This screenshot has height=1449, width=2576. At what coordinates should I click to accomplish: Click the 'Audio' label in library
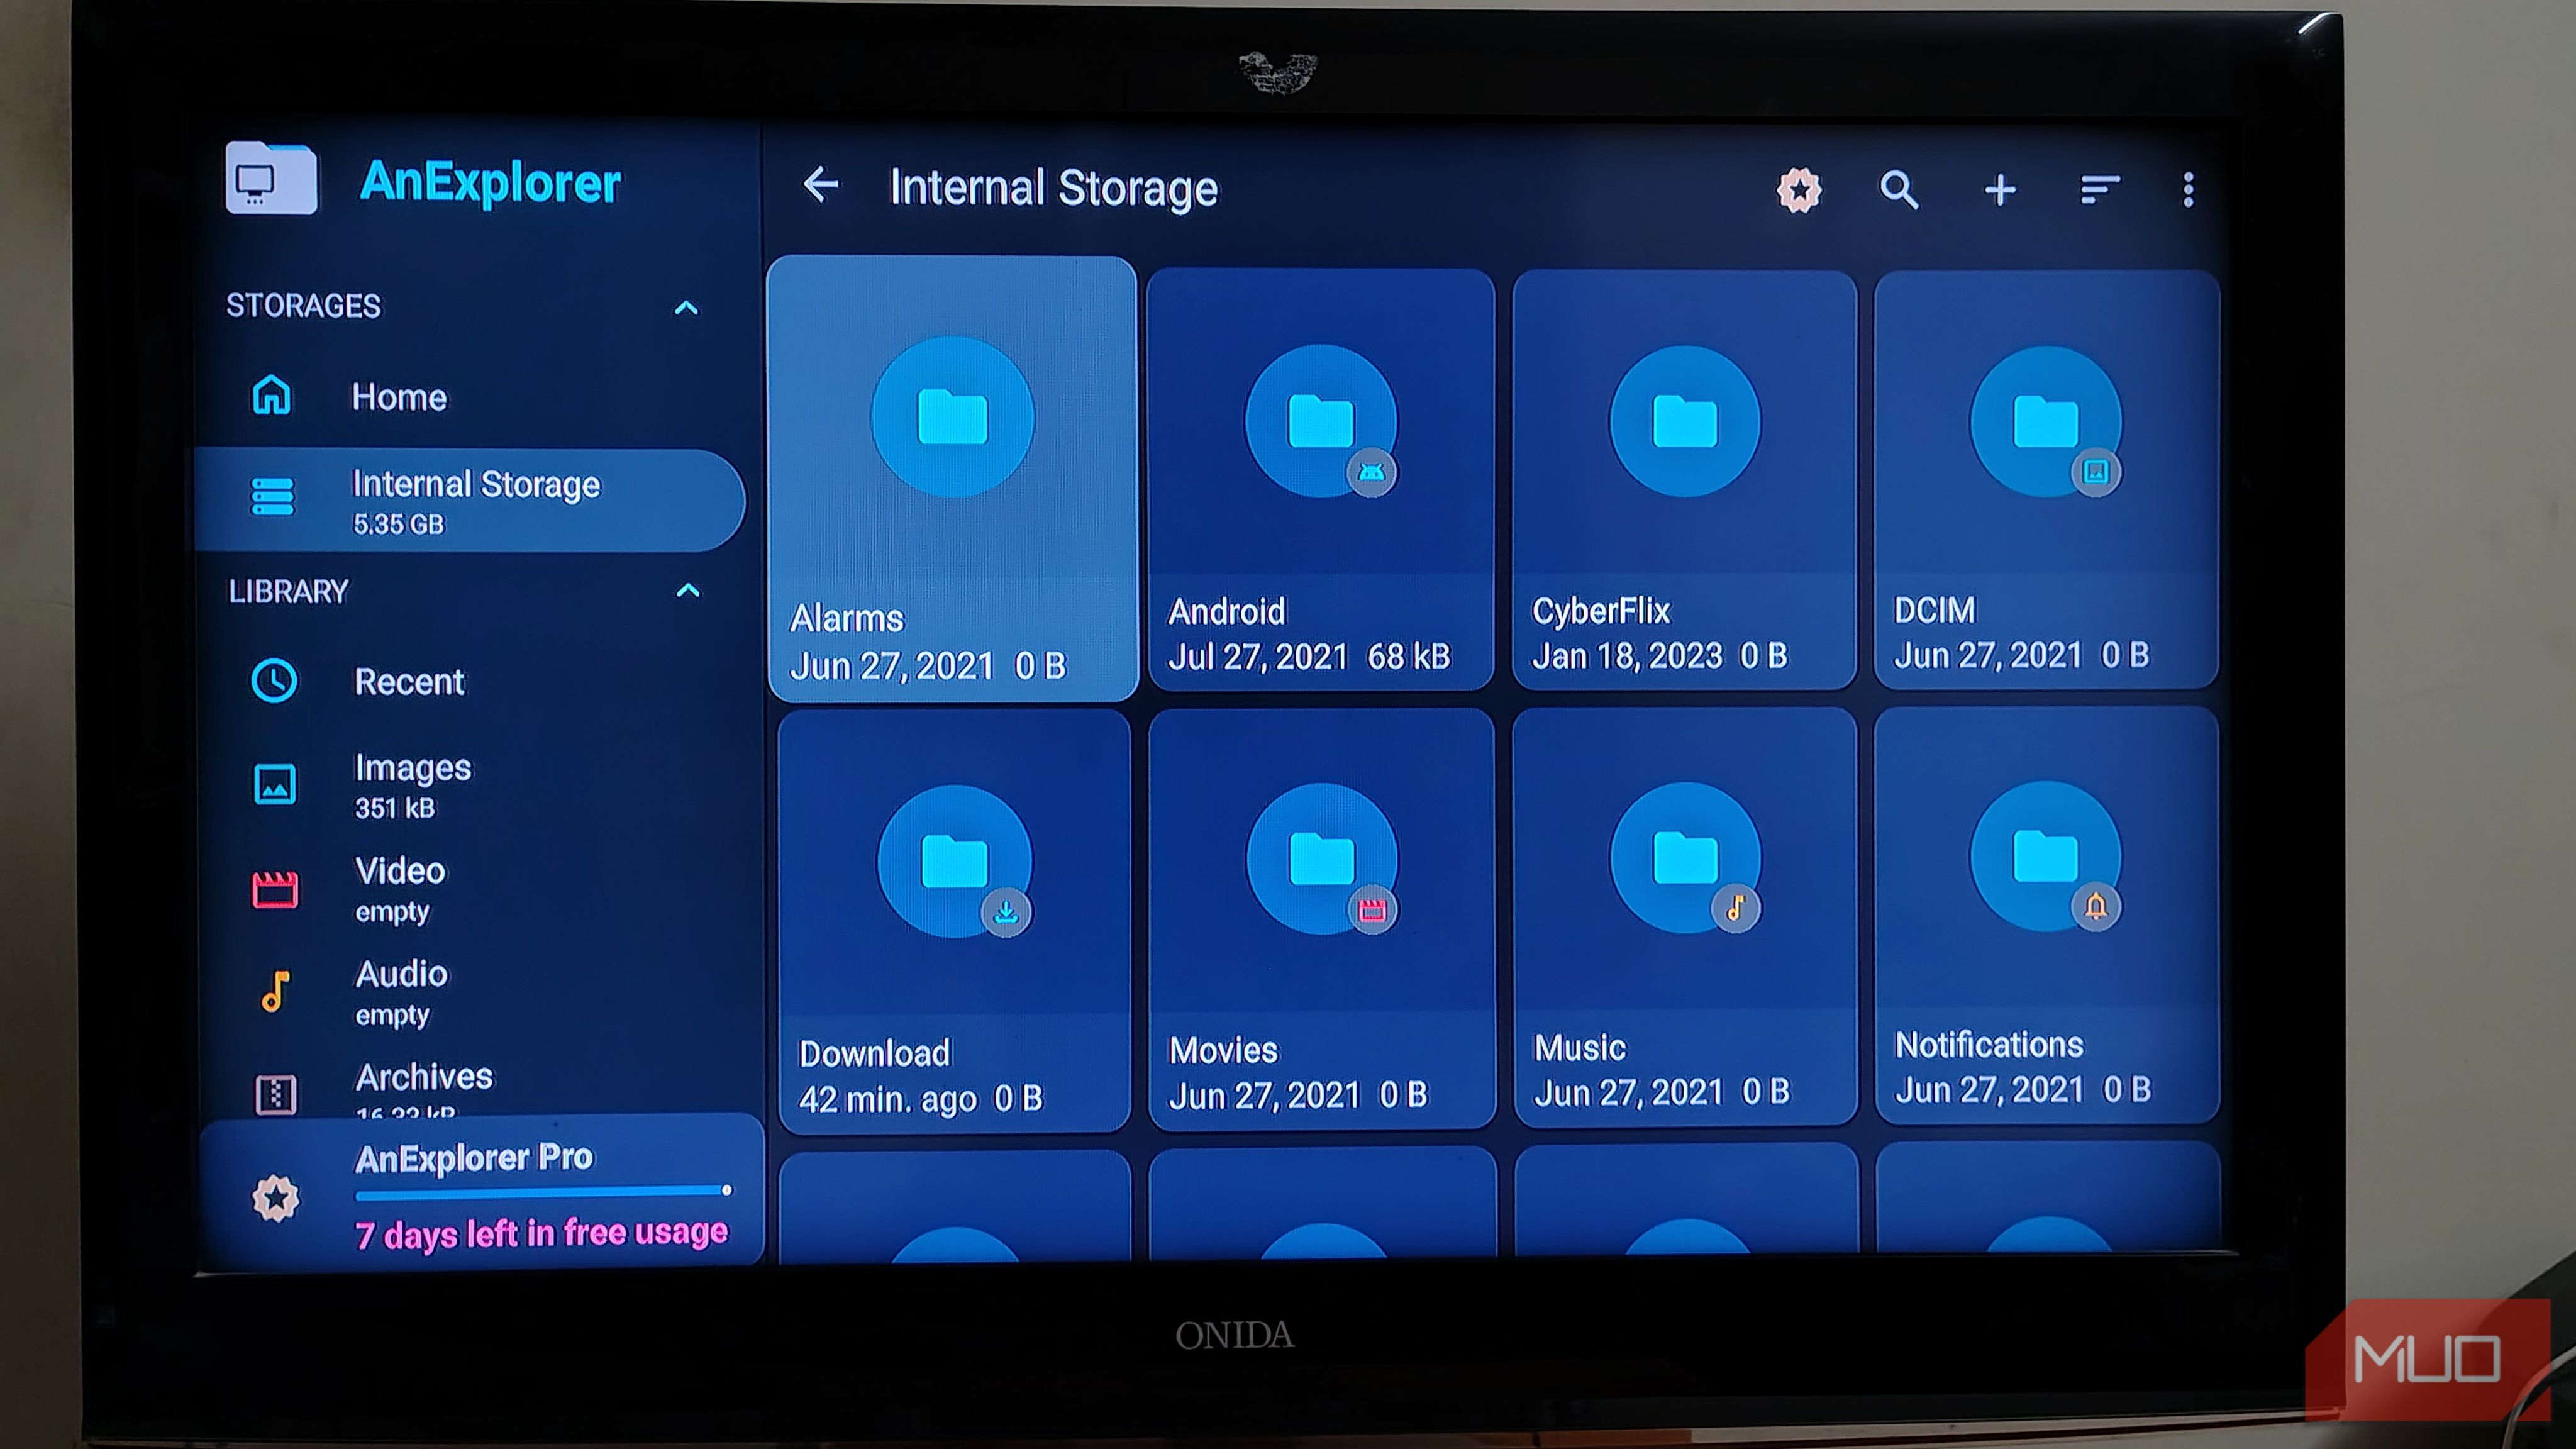[x=401, y=973]
